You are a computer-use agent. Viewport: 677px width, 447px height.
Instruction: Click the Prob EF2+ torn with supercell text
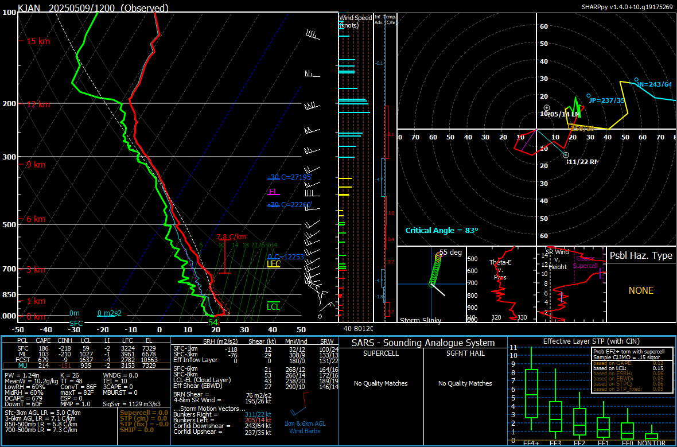click(x=631, y=352)
